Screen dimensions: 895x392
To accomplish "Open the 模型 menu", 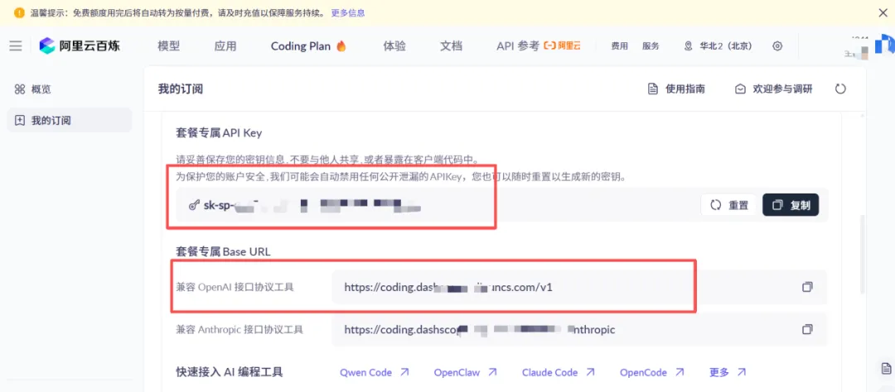I will click(168, 46).
